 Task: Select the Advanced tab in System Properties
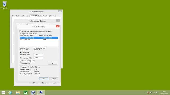[x=34, y=16]
